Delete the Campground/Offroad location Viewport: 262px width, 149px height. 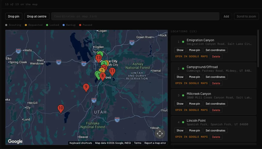216,83
